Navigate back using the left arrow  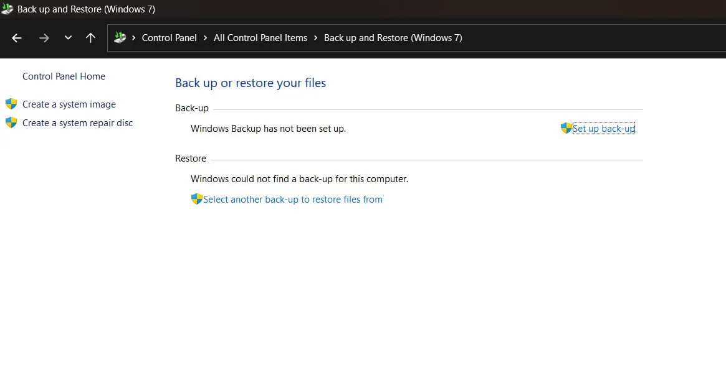point(16,37)
